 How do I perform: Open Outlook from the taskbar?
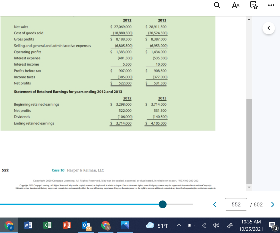pyautogui.click(x=86, y=225)
